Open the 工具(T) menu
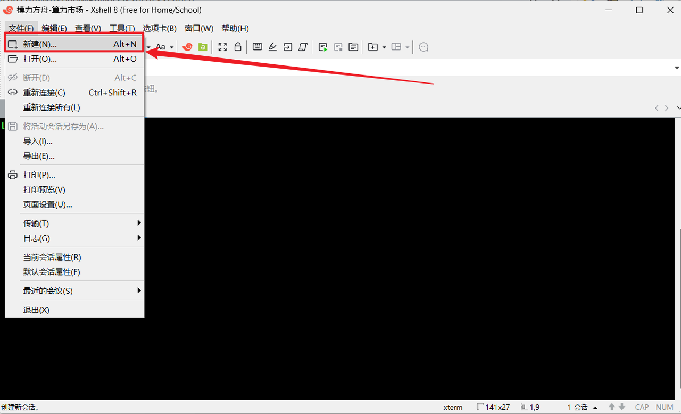Image resolution: width=681 pixels, height=414 pixels. (x=122, y=28)
